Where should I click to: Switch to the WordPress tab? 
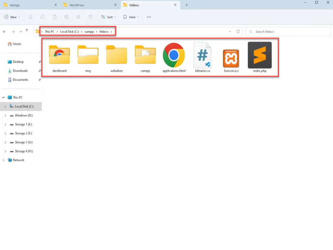pos(90,5)
